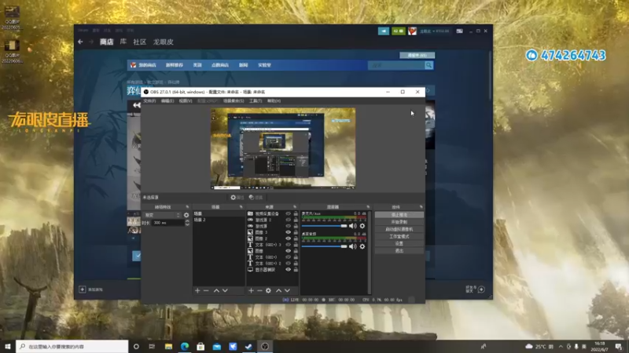Toggle visibility of 文本 (GDI+) 3 source
Screen dimensions: 629x353
(288, 245)
